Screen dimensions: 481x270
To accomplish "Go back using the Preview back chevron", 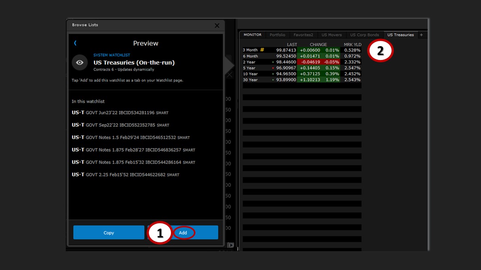I will click(75, 43).
